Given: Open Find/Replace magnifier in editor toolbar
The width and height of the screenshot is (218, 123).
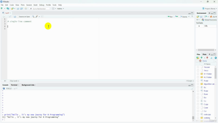Looking at the screenshot, I should coord(33,17).
